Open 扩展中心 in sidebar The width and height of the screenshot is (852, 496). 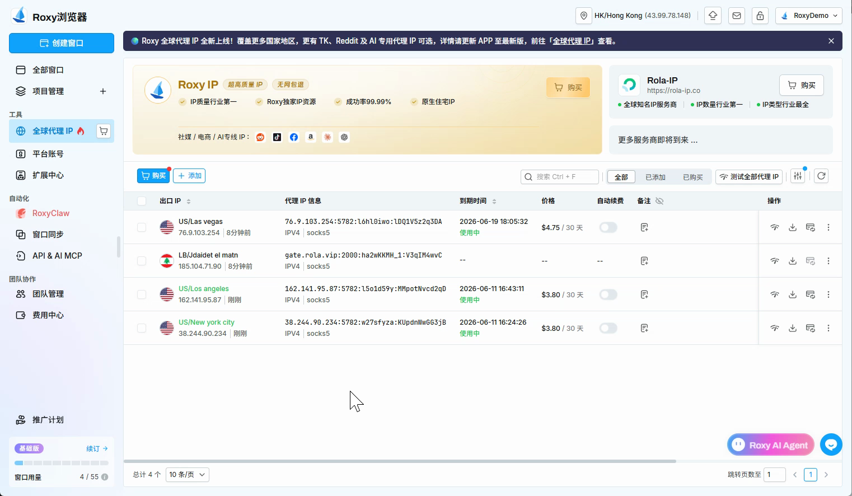click(62, 175)
